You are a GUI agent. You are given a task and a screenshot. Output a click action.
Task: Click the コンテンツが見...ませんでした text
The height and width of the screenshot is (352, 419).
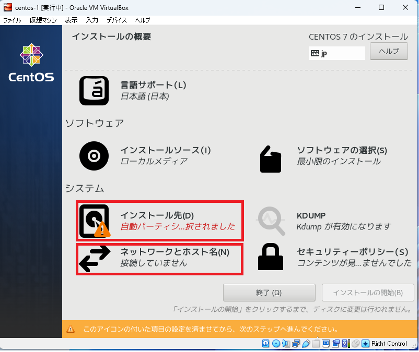354,263
